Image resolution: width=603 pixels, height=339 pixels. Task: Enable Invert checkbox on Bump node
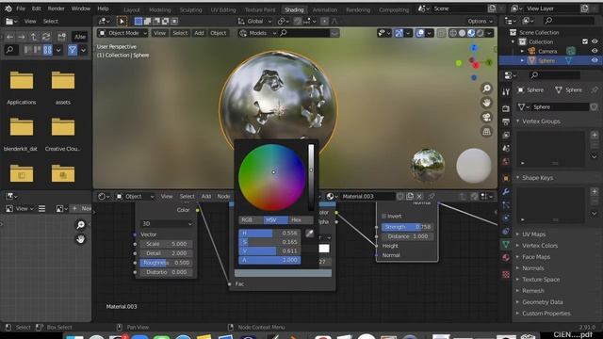[383, 217]
